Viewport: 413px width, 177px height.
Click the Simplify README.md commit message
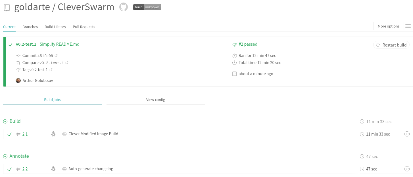click(x=59, y=44)
